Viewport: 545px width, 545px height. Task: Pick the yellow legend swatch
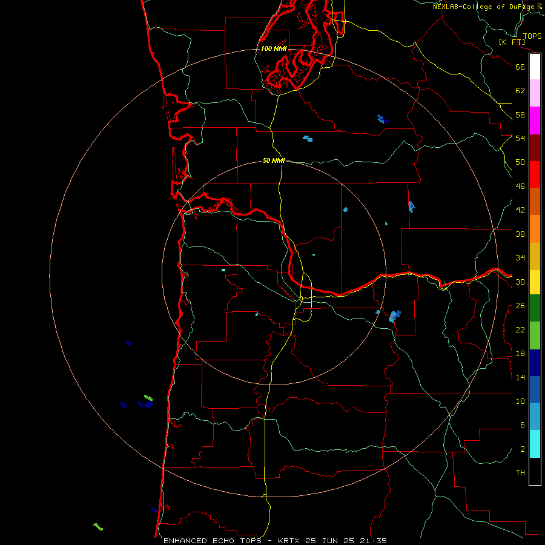[x=535, y=282]
